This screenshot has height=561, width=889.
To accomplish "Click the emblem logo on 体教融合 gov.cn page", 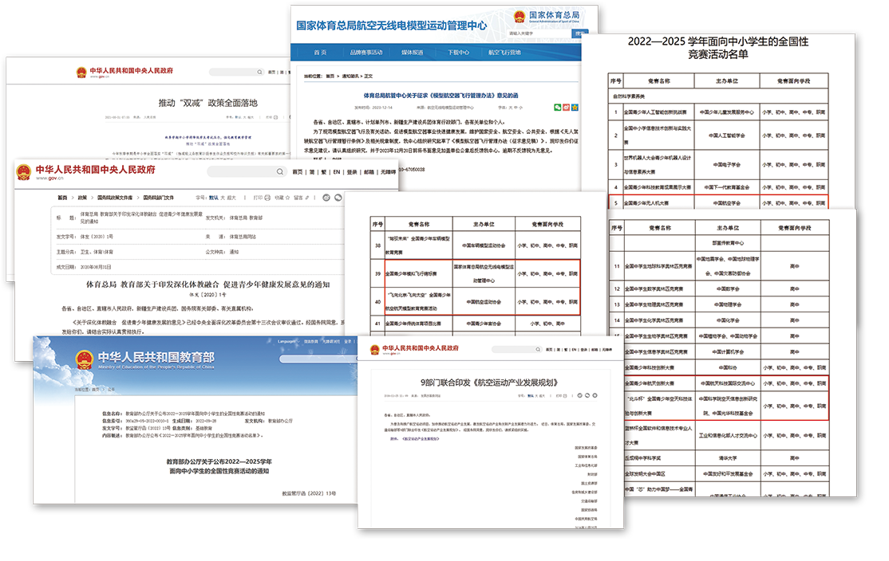I will [23, 172].
